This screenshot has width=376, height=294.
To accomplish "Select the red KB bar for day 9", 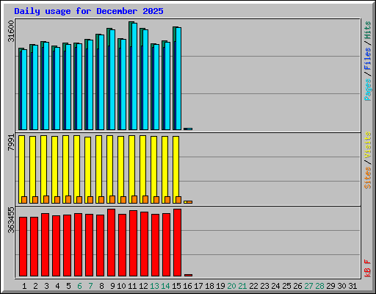I will [x=111, y=243].
